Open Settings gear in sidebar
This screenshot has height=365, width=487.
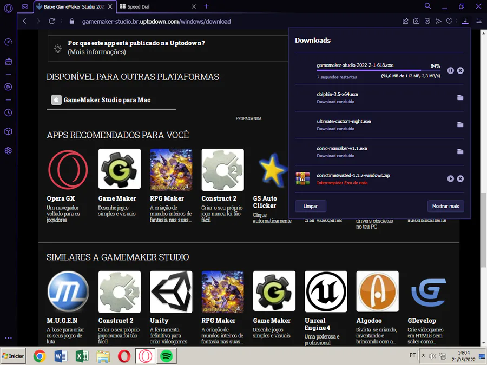pos(8,151)
